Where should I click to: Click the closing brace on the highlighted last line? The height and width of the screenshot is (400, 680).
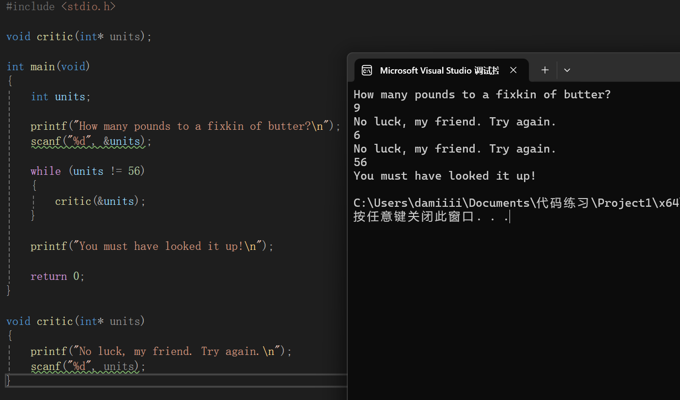coord(8,381)
